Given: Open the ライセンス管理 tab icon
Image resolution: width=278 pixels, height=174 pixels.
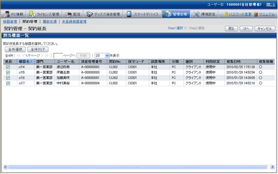Looking at the screenshot, I should point(32,14).
